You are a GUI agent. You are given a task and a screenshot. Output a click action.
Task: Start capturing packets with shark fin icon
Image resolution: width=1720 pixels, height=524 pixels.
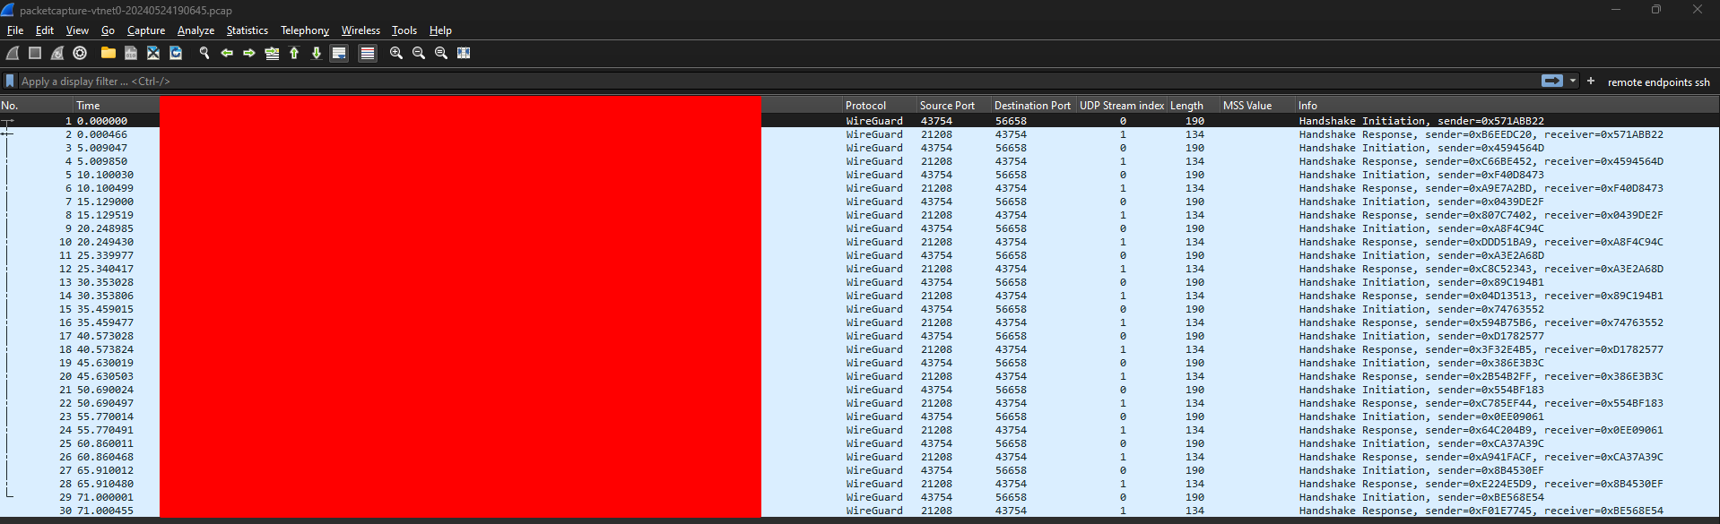coord(13,53)
